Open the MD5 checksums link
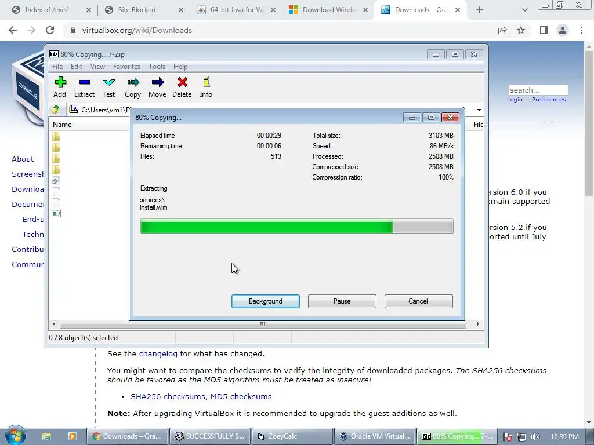Image resolution: width=594 pixels, height=445 pixels. point(241,396)
